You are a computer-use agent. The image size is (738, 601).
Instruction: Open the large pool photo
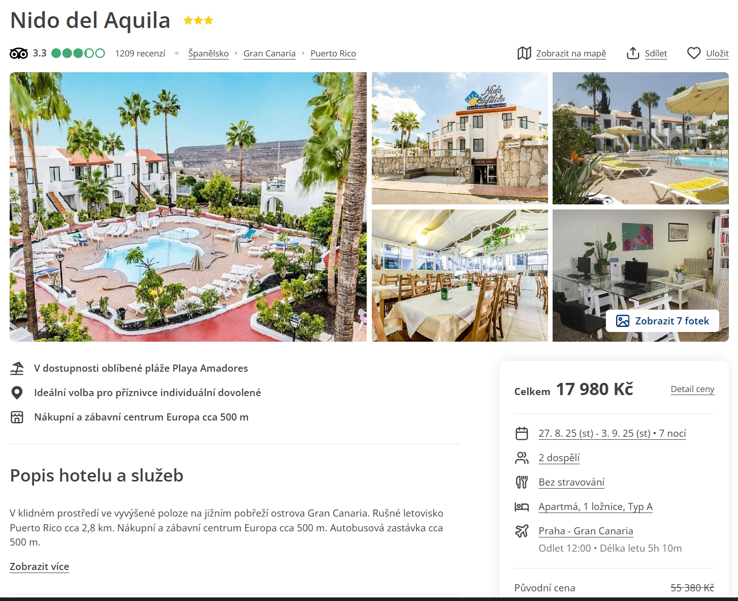(188, 207)
